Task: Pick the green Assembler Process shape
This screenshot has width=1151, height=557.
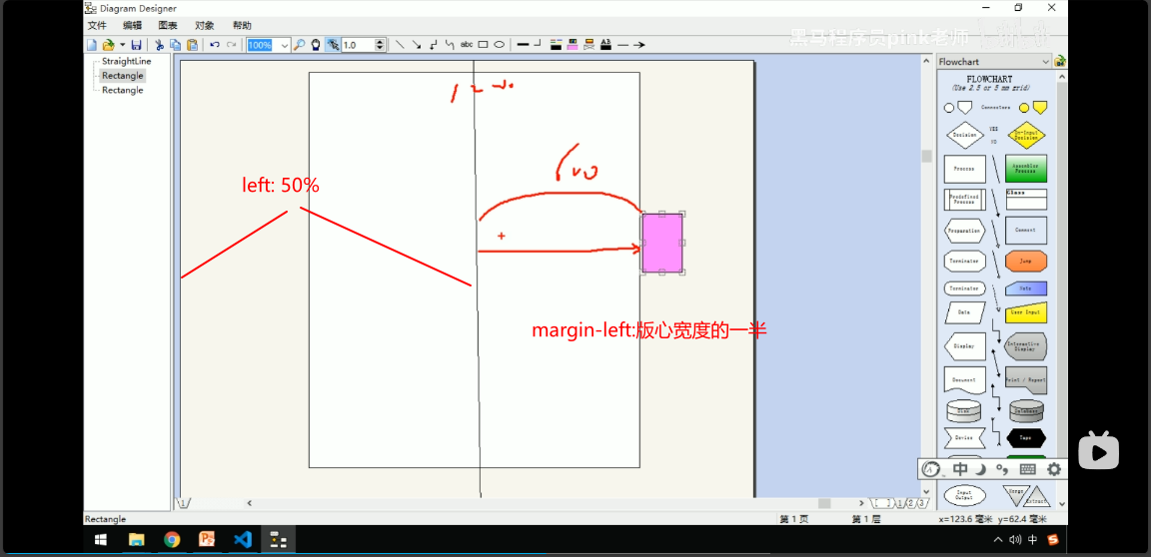Action: click(x=1025, y=168)
